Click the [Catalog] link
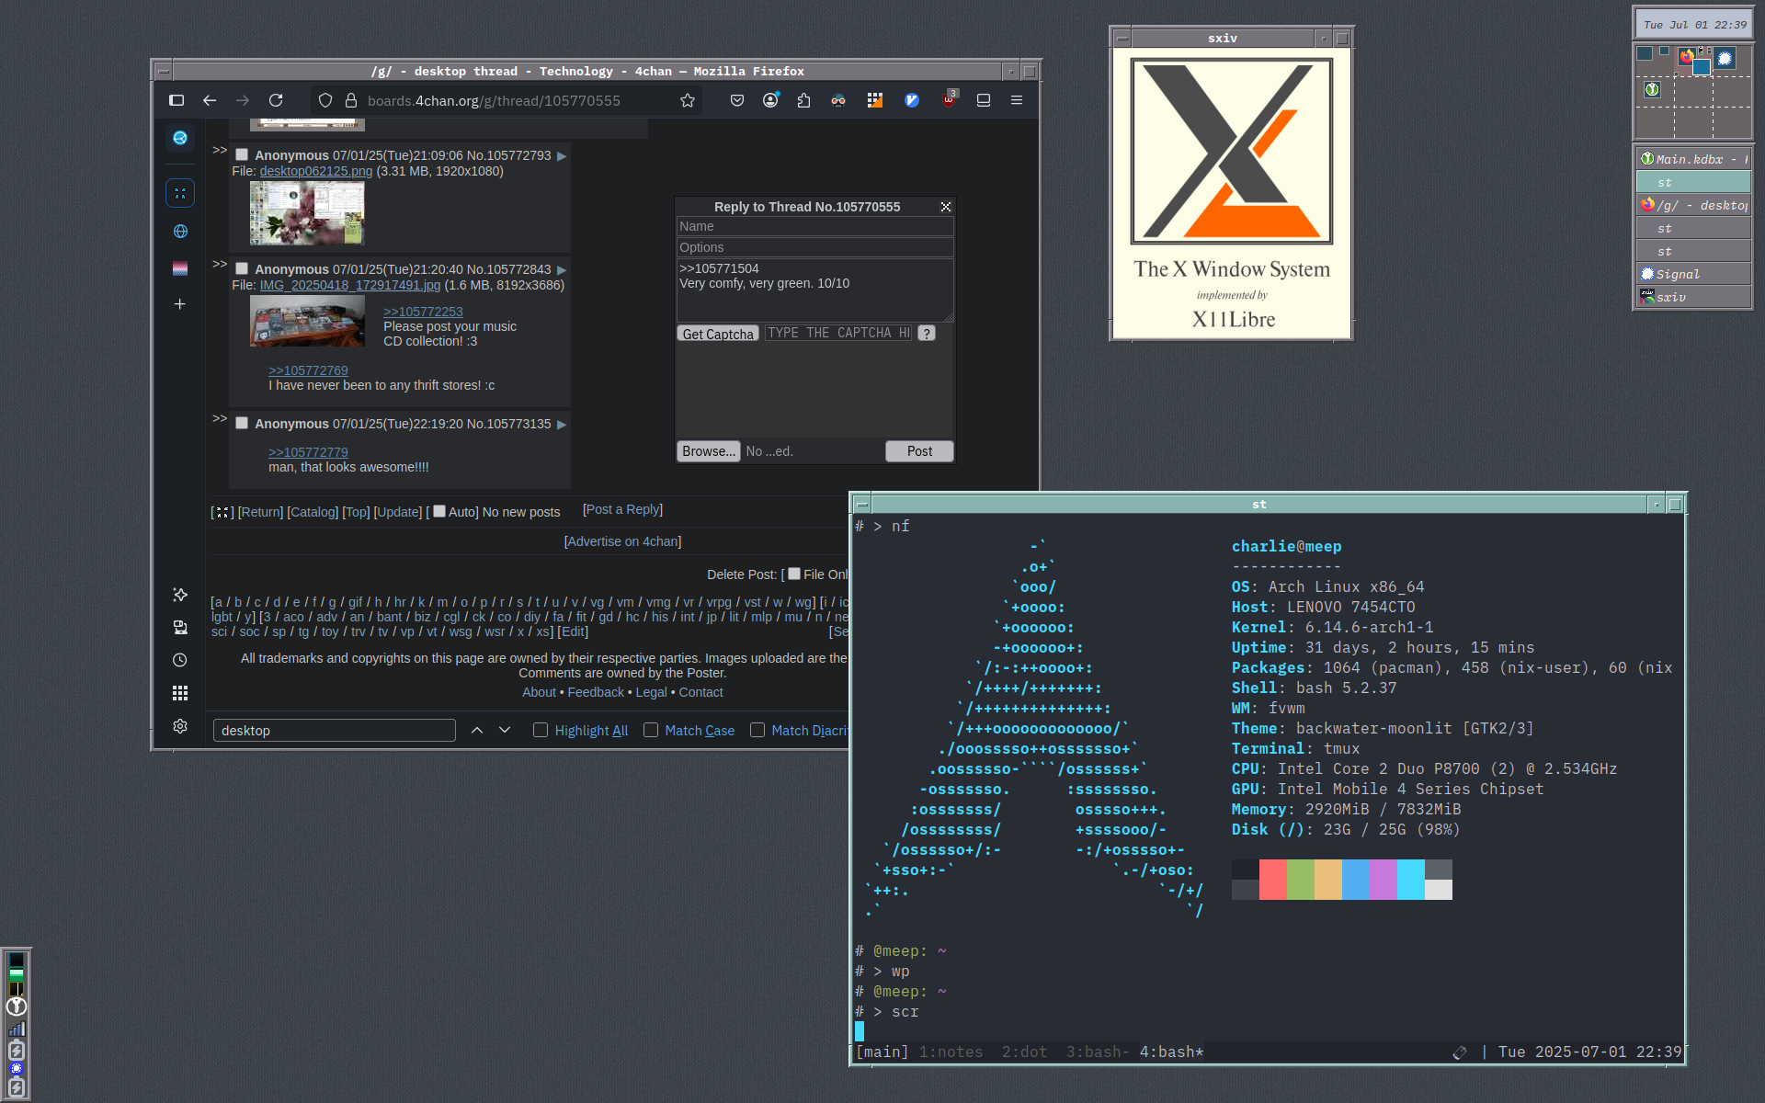 [x=313, y=512]
